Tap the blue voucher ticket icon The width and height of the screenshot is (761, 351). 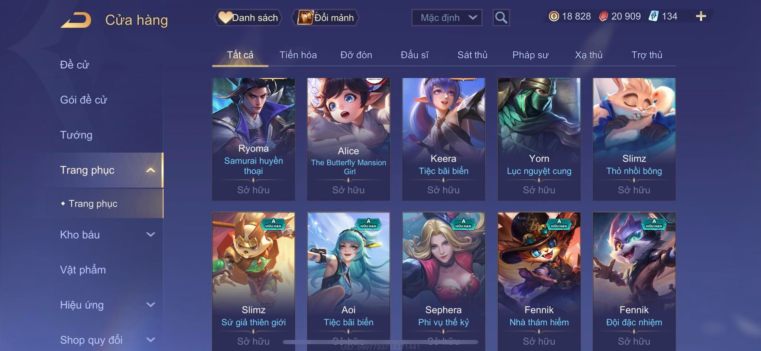(654, 16)
